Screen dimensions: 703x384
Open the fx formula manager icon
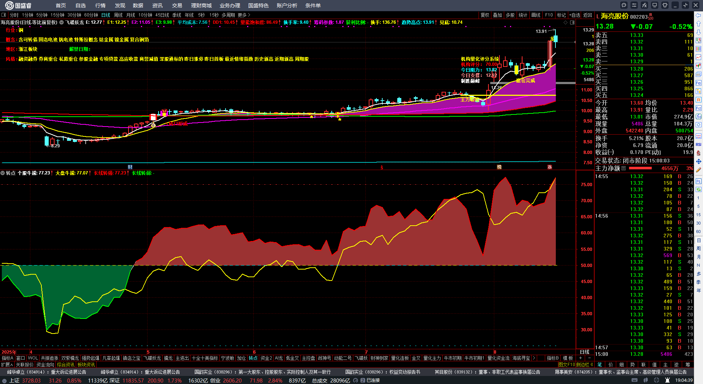click(x=644, y=5)
